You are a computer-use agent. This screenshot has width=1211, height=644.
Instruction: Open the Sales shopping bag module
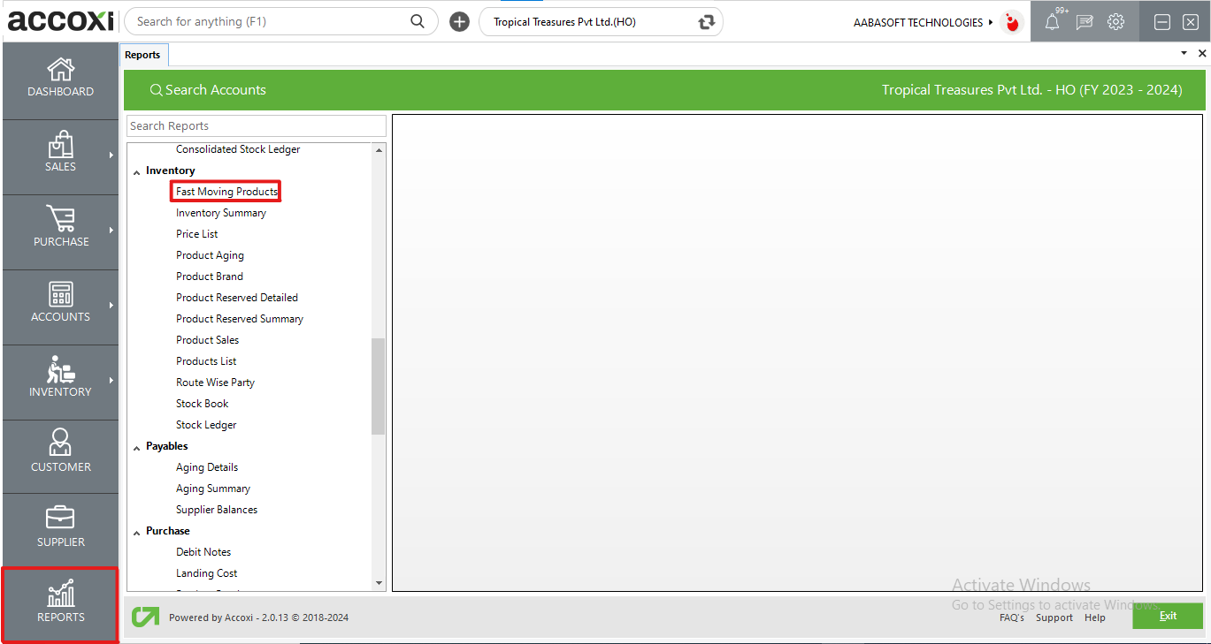click(x=60, y=153)
